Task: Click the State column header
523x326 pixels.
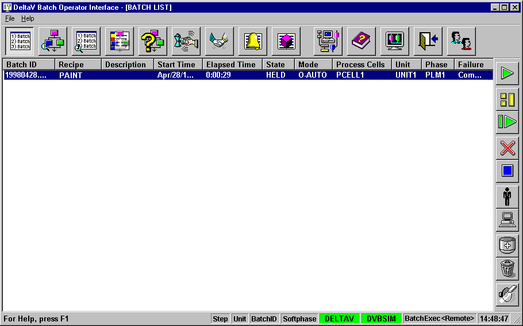Action: point(279,64)
